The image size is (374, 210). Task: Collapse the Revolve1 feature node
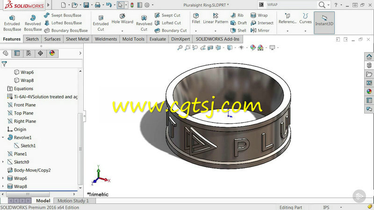[3, 137]
